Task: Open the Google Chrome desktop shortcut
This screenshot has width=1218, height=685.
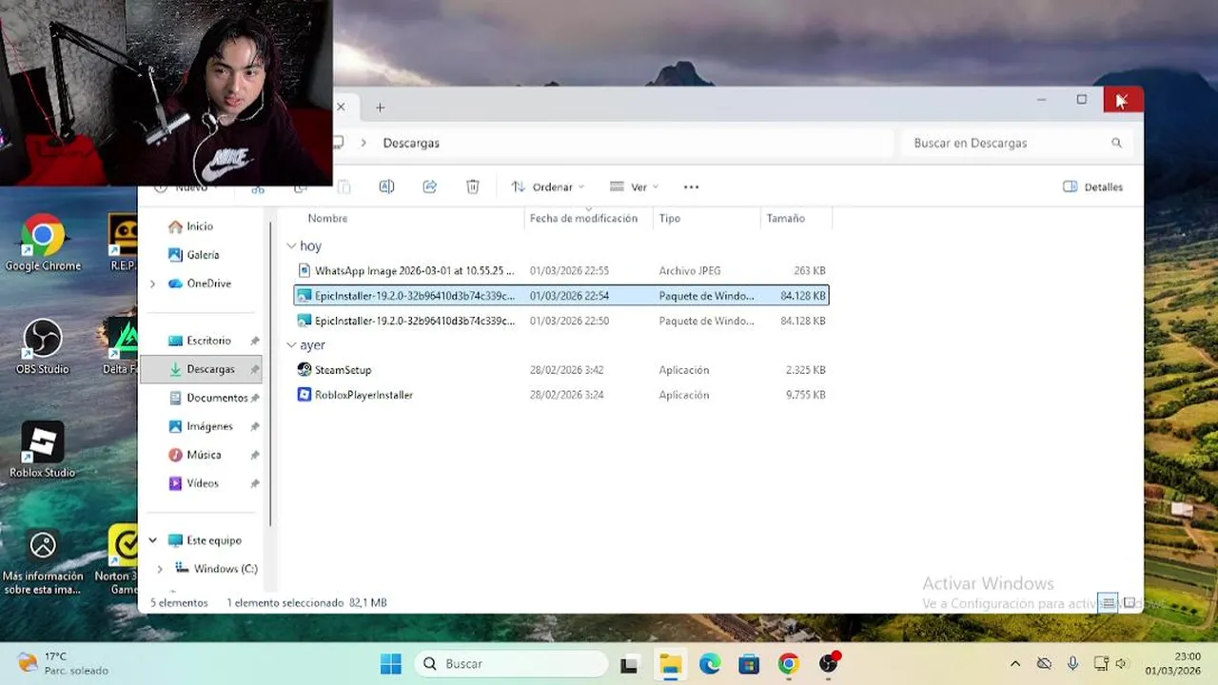Action: (43, 244)
